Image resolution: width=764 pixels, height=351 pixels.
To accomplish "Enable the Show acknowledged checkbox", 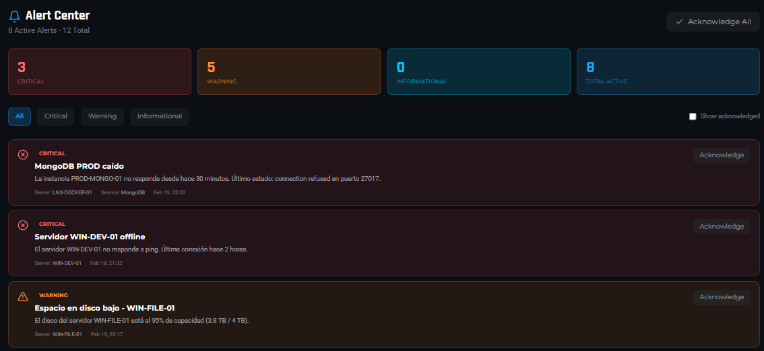I will pyautogui.click(x=693, y=116).
